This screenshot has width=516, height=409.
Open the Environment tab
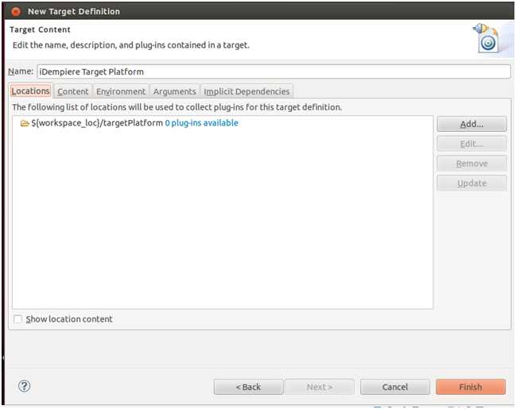pos(121,91)
